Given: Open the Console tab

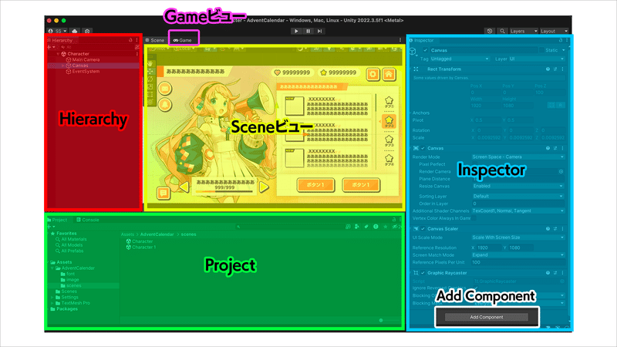Looking at the screenshot, I should (88, 220).
